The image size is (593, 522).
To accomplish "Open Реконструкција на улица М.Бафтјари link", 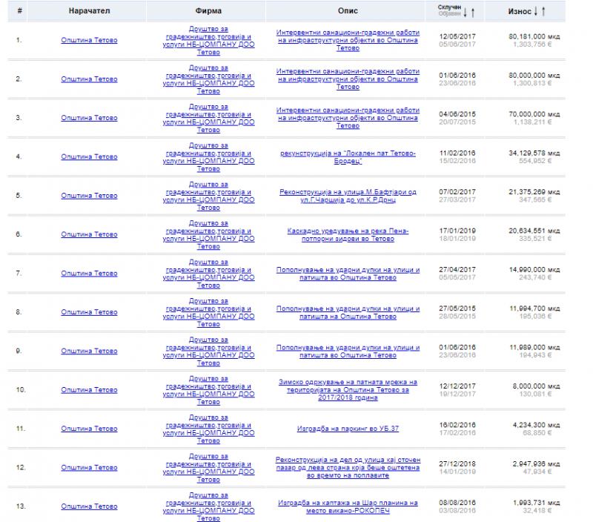I will tap(348, 196).
